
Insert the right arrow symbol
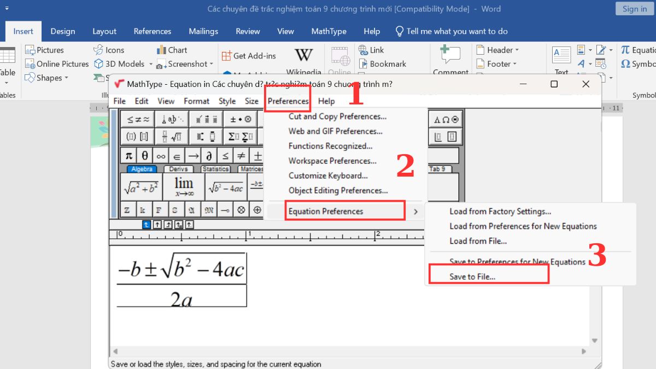pyautogui.click(x=194, y=155)
